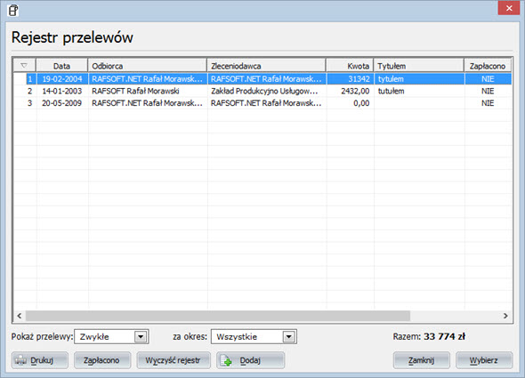This screenshot has width=525, height=378.
Task: Click the 'tytulem' cell in row 1
Action: pyautogui.click(x=419, y=79)
